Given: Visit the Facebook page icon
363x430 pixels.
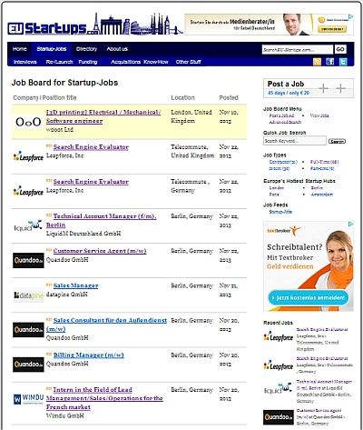Looking at the screenshot, I should [x=330, y=62].
